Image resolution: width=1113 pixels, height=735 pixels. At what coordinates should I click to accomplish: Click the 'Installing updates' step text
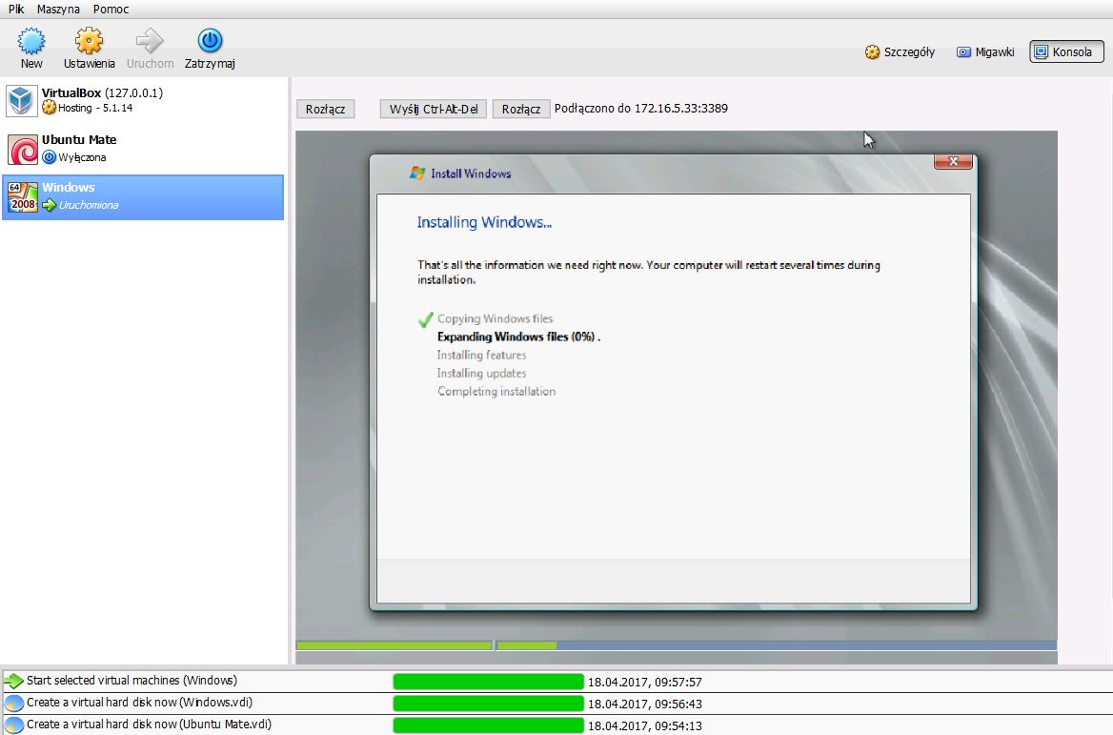[x=481, y=374]
